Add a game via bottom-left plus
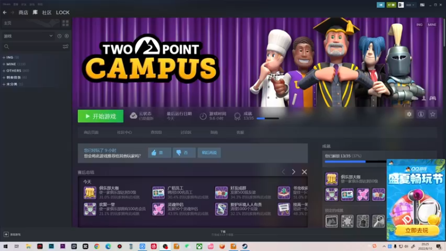446x251 pixels. 6,234
